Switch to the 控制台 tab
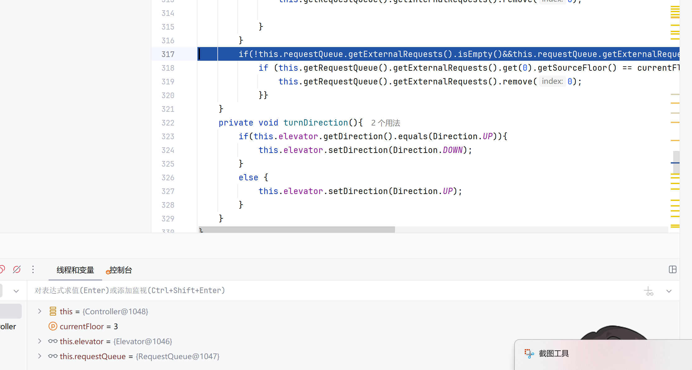This screenshot has height=370, width=692. (121, 270)
